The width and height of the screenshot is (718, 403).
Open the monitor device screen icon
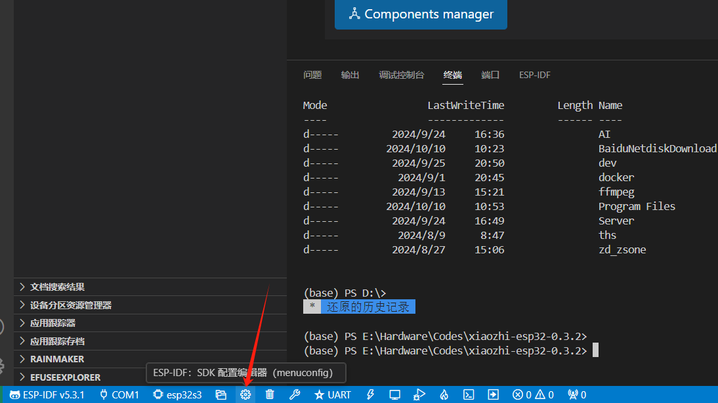(x=394, y=394)
